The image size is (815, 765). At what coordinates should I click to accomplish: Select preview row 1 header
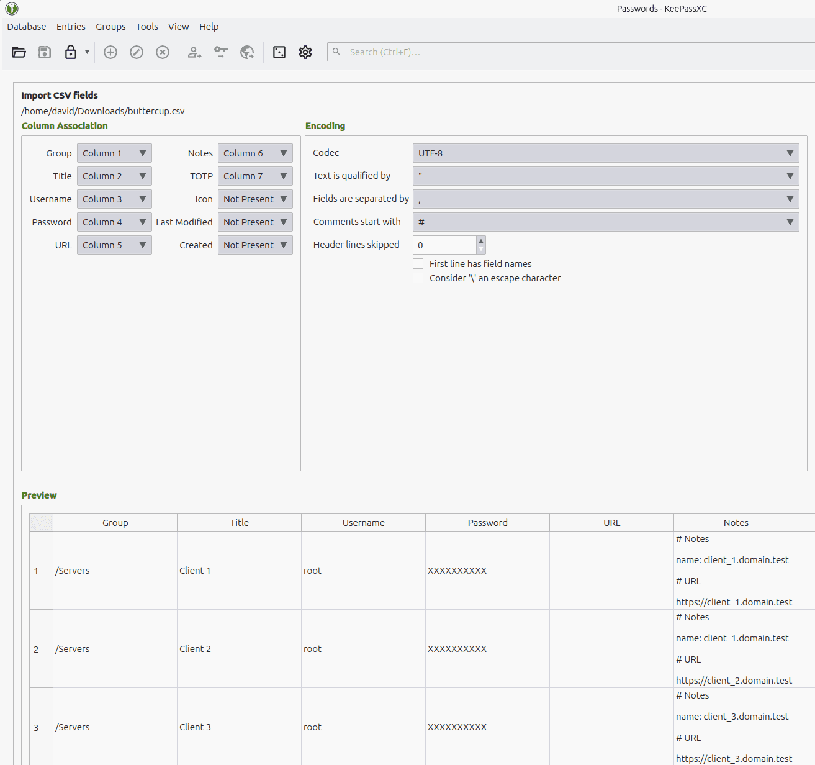[41, 571]
